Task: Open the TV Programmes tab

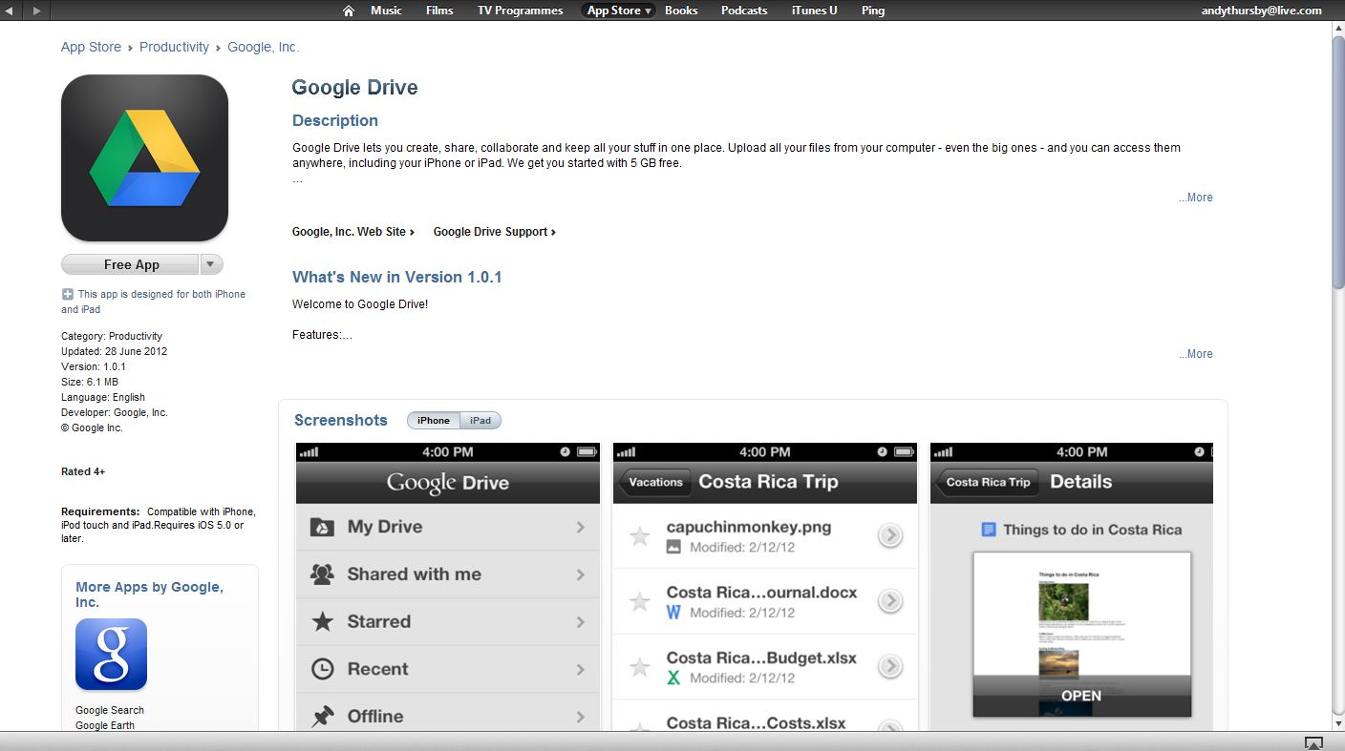Action: pos(521,10)
